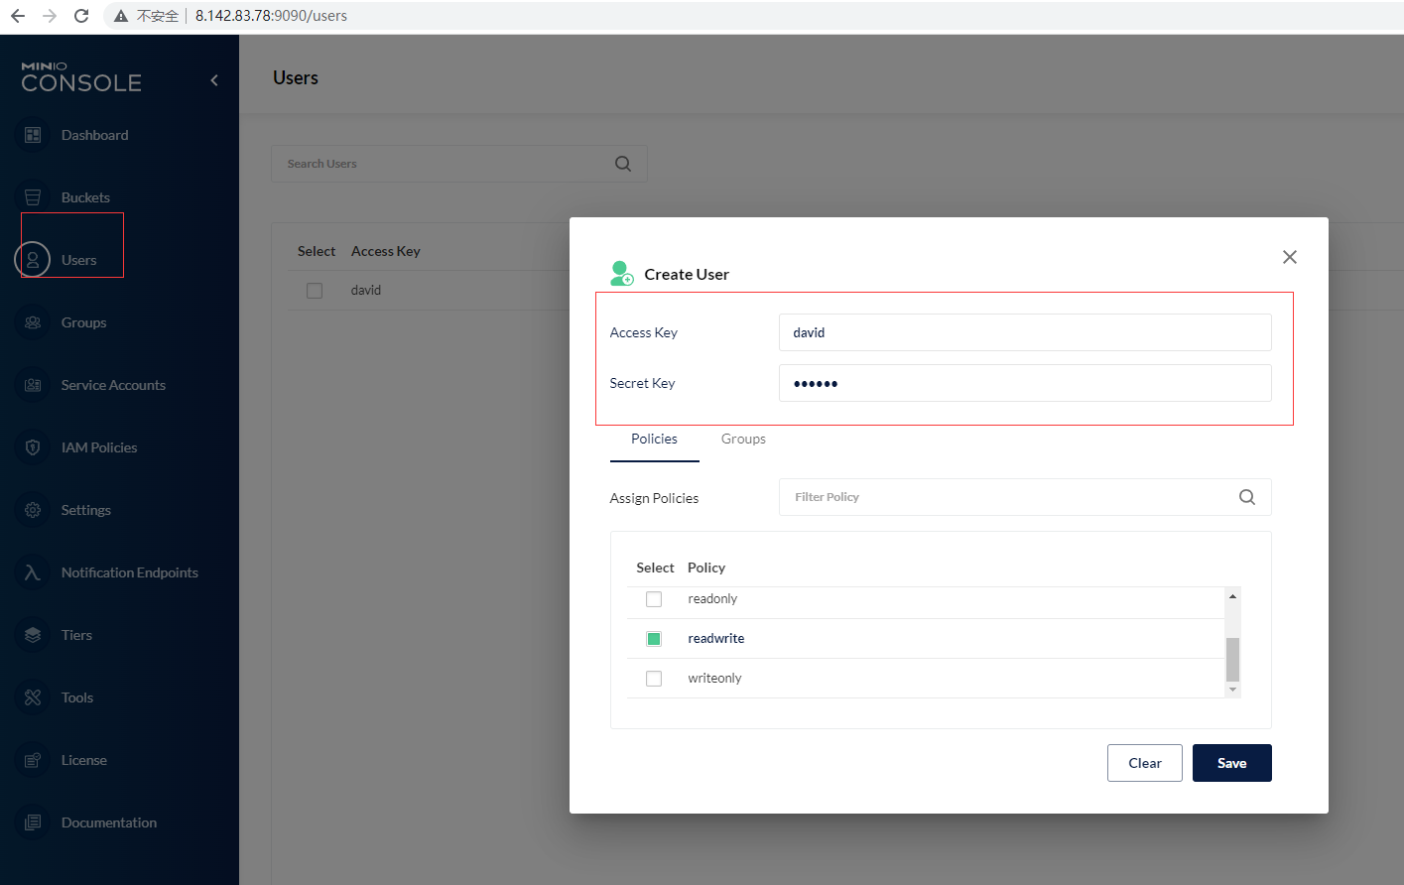Viewport: 1404px width, 885px height.
Task: Click the Filter Policy input field
Action: coord(1025,497)
